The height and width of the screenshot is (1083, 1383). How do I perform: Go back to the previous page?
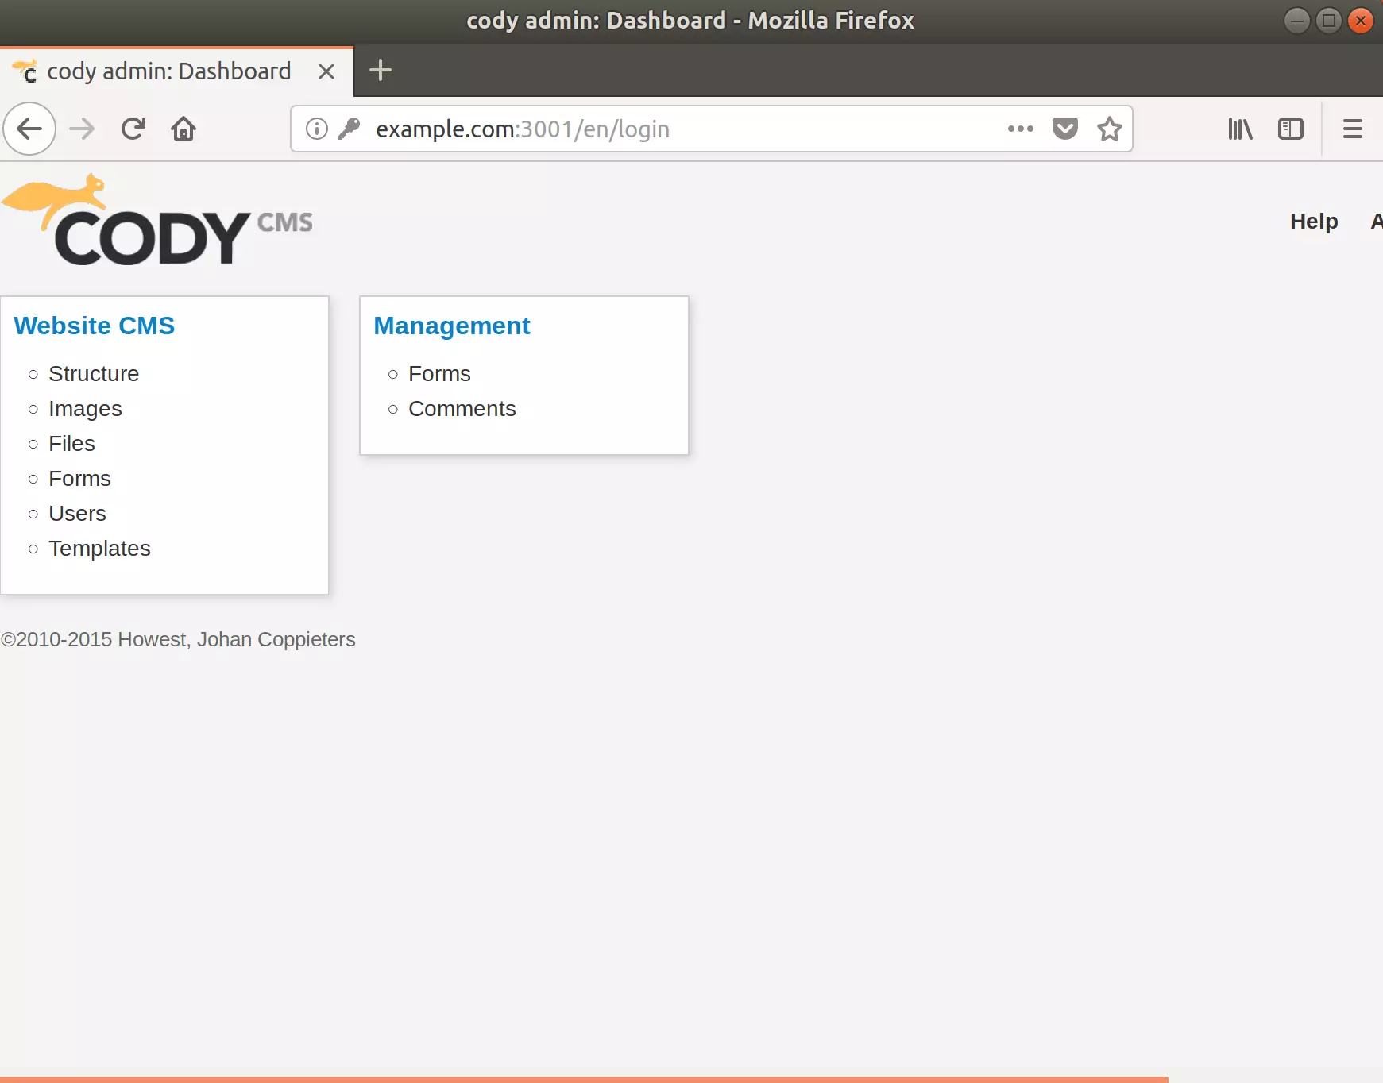[29, 129]
